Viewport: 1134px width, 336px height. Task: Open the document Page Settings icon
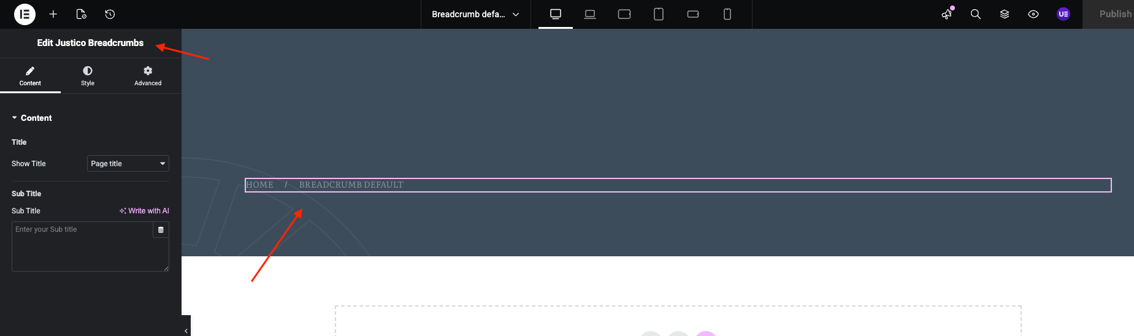(81, 14)
